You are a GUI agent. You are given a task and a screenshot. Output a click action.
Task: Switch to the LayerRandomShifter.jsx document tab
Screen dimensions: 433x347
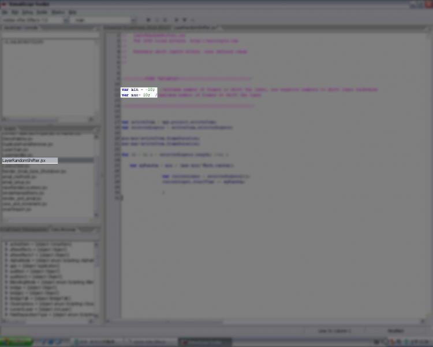click(x=196, y=27)
